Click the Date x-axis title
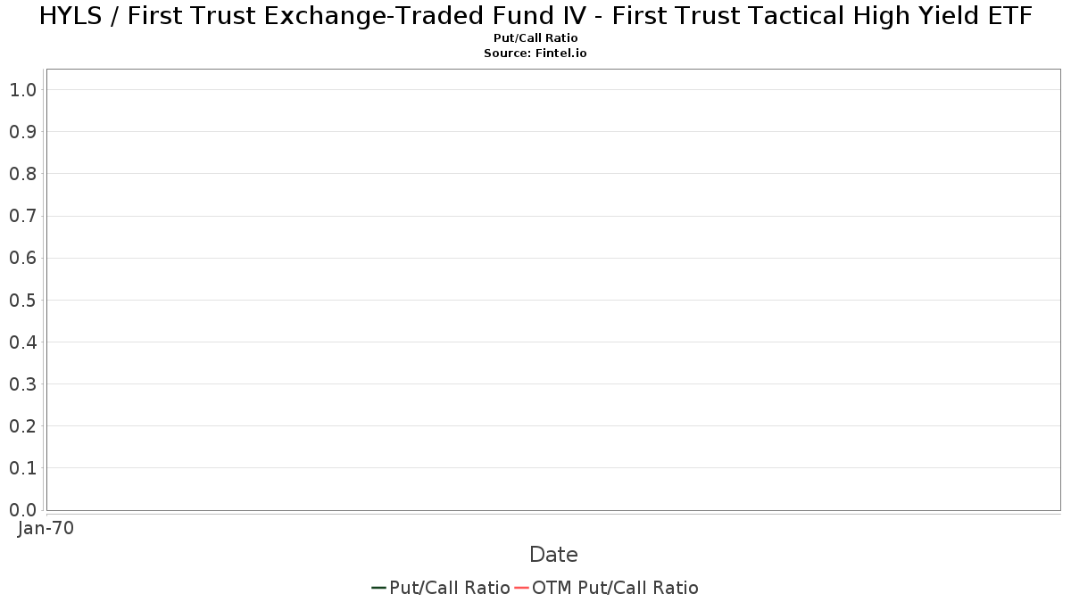This screenshot has width=1071, height=602. click(553, 555)
